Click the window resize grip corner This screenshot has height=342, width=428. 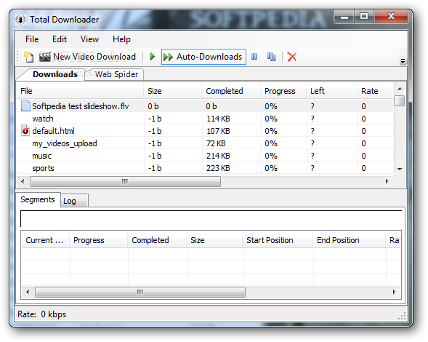click(402, 316)
